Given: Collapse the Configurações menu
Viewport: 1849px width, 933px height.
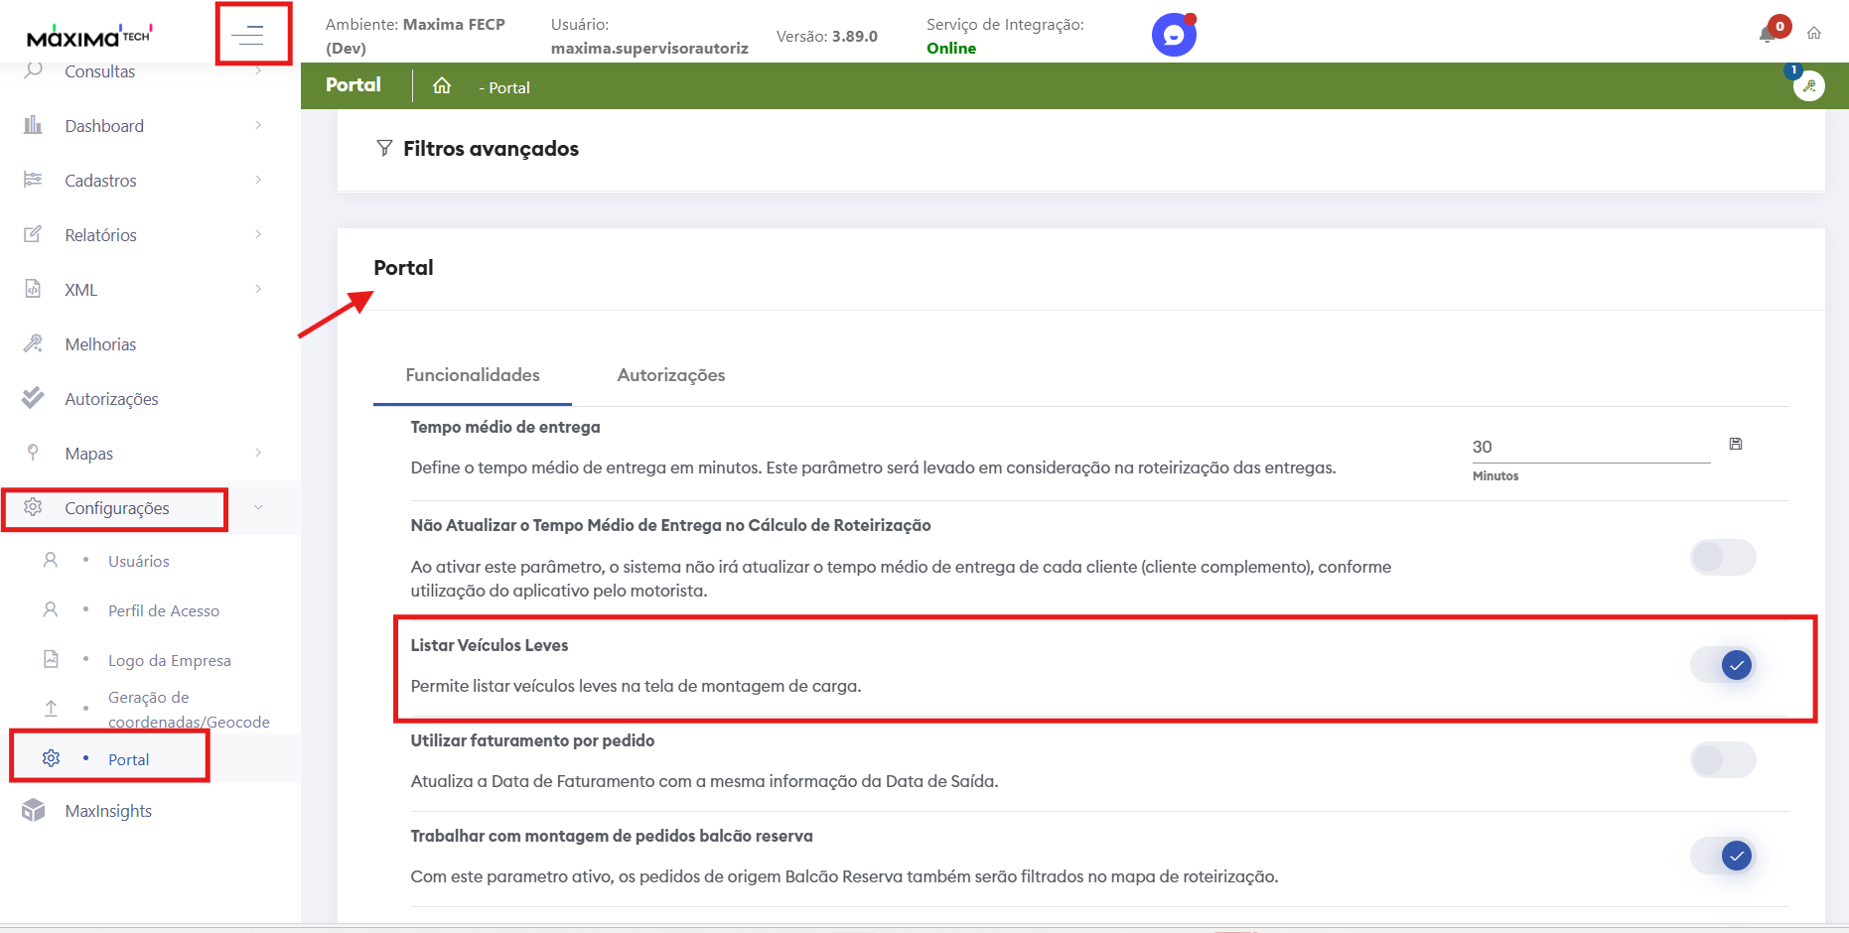Looking at the screenshot, I should tap(258, 508).
